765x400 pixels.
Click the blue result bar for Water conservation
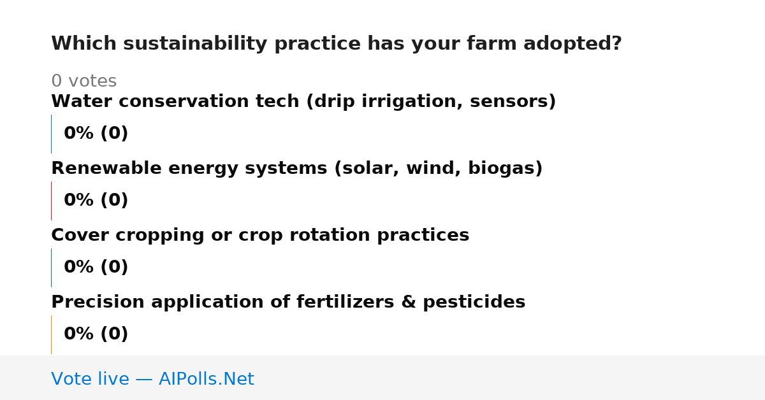pos(51,134)
